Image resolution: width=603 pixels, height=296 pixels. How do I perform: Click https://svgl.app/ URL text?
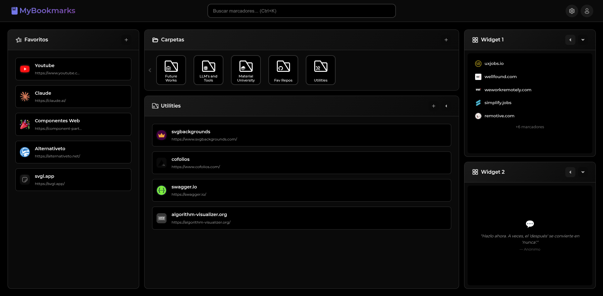[50, 184]
